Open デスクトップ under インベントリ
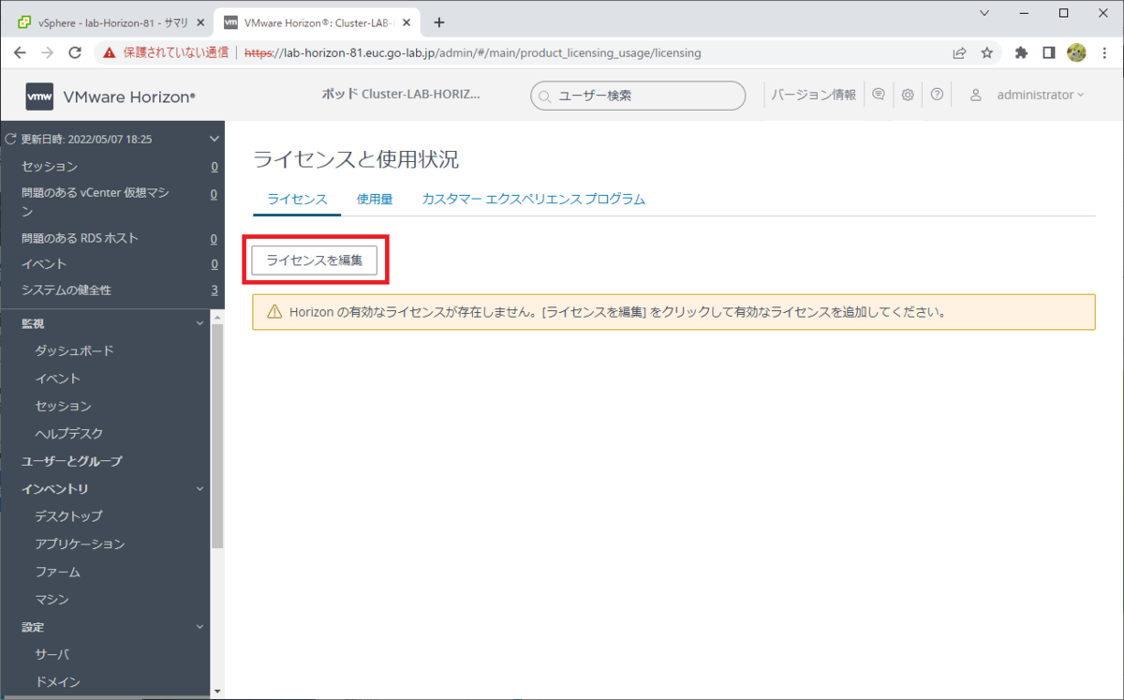 click(68, 516)
